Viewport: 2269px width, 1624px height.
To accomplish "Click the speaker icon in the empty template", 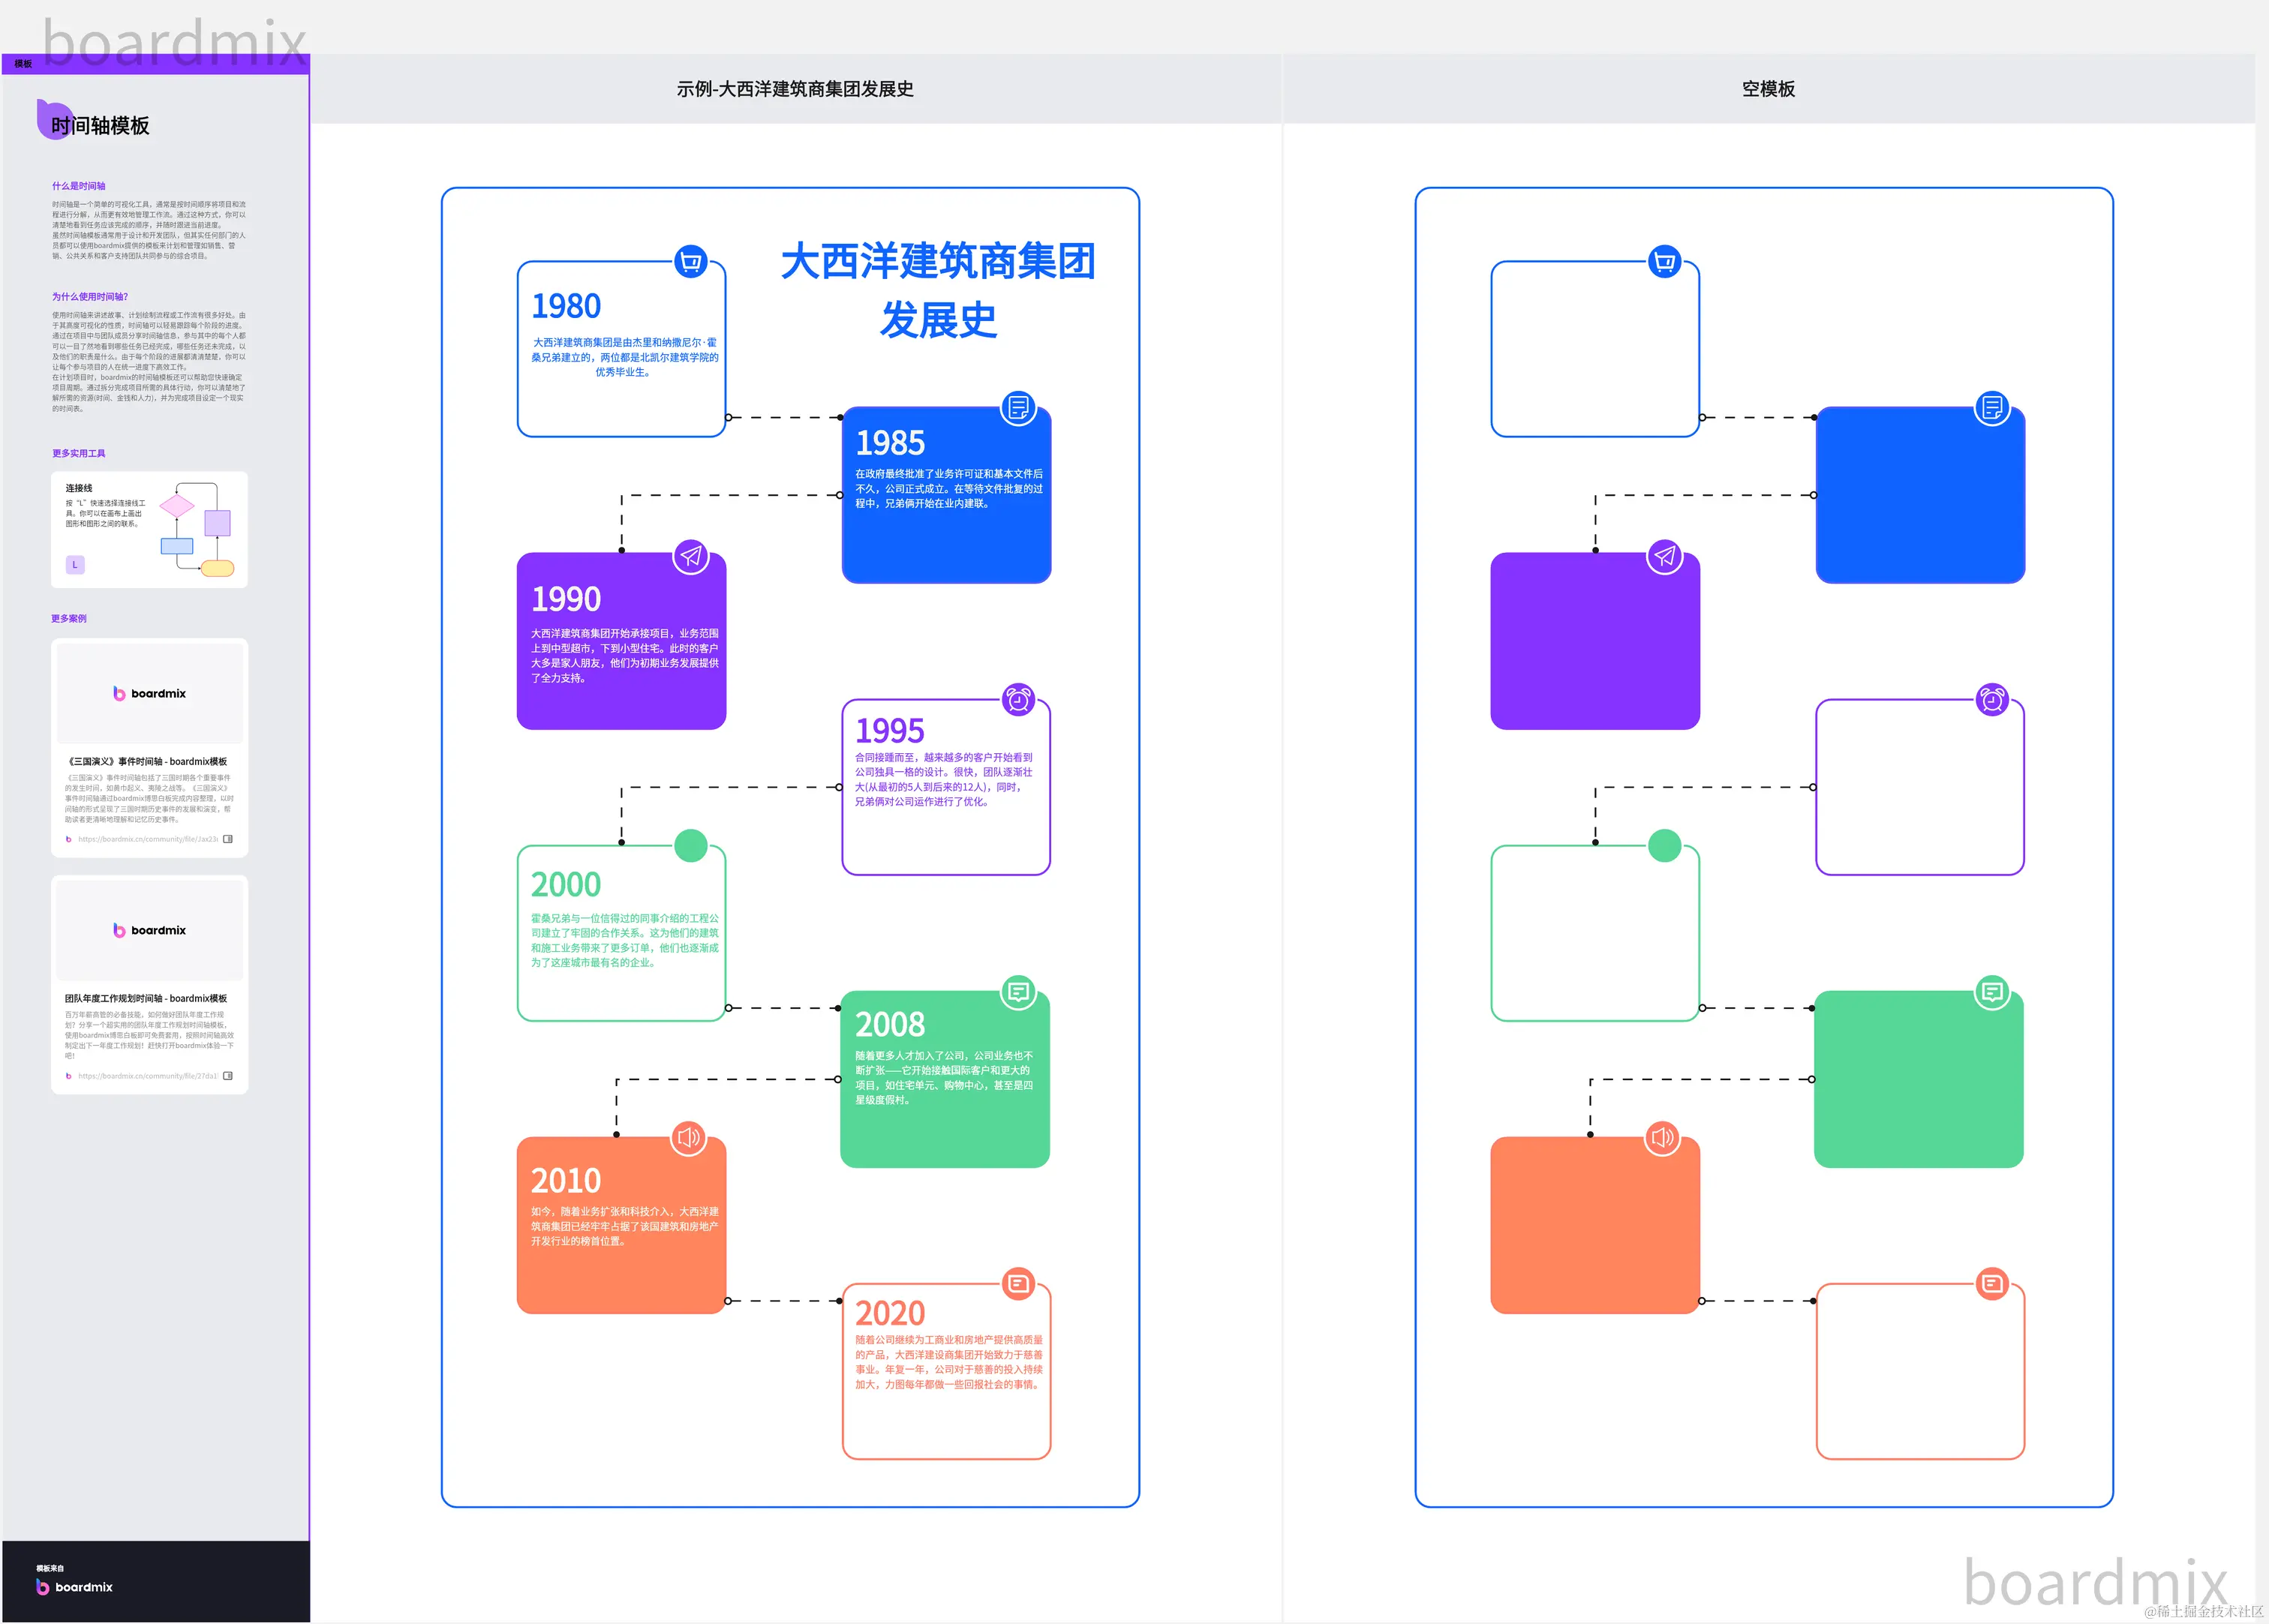I will 1662,1138.
